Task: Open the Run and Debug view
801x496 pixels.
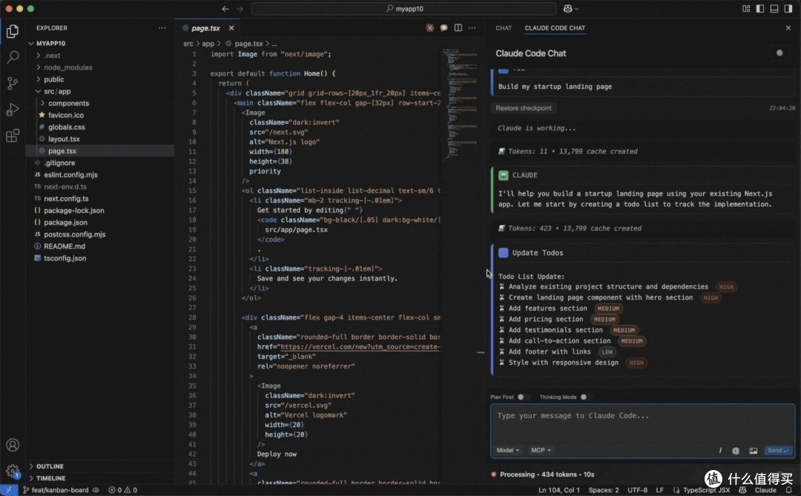Action: [13, 109]
